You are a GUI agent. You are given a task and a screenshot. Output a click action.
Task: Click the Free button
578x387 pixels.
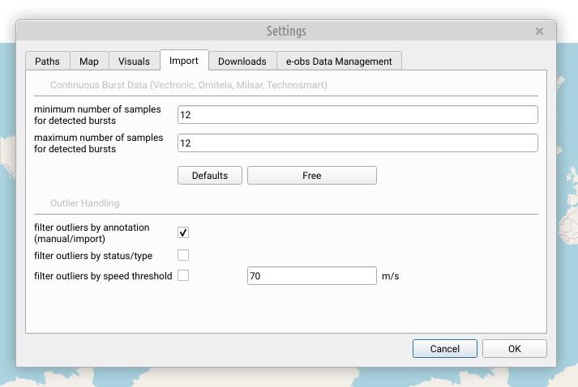[x=312, y=175]
